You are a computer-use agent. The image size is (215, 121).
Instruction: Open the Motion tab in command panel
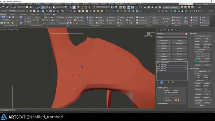(x=169, y=30)
